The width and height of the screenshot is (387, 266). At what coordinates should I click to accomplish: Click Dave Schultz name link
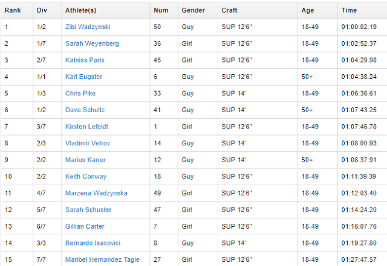(x=85, y=110)
